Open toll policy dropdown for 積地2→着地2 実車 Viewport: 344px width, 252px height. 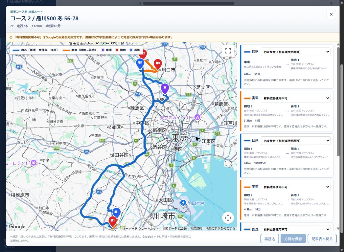296,187
